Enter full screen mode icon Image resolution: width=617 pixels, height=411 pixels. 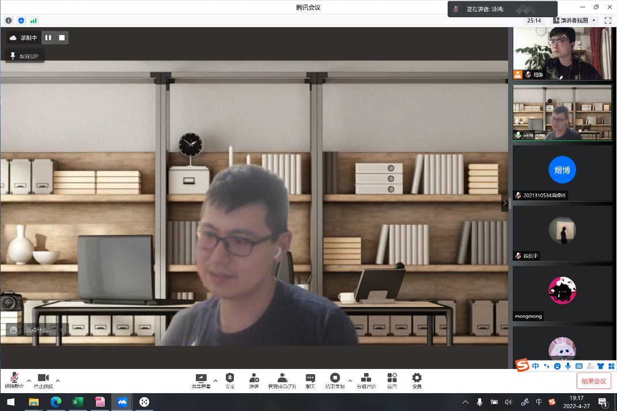[608, 20]
